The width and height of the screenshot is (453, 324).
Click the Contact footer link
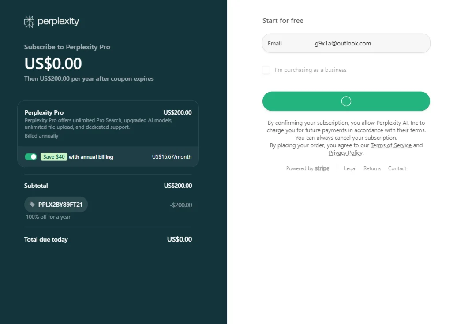tap(397, 168)
